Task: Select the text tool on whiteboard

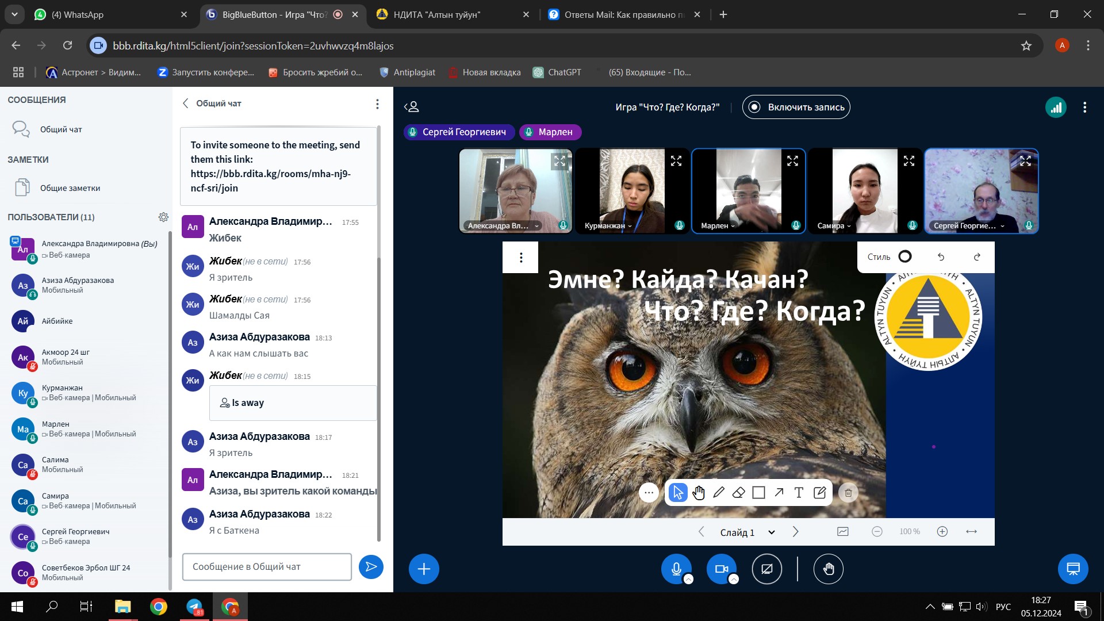Action: tap(799, 493)
